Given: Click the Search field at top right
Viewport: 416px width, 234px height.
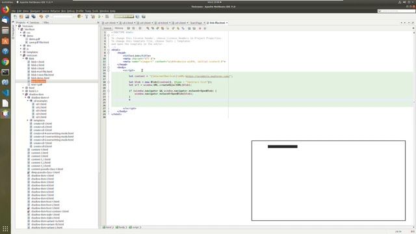Looking at the screenshot, I should coord(396,11).
